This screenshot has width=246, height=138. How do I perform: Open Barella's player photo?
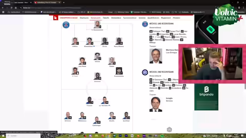pos(112,116)
